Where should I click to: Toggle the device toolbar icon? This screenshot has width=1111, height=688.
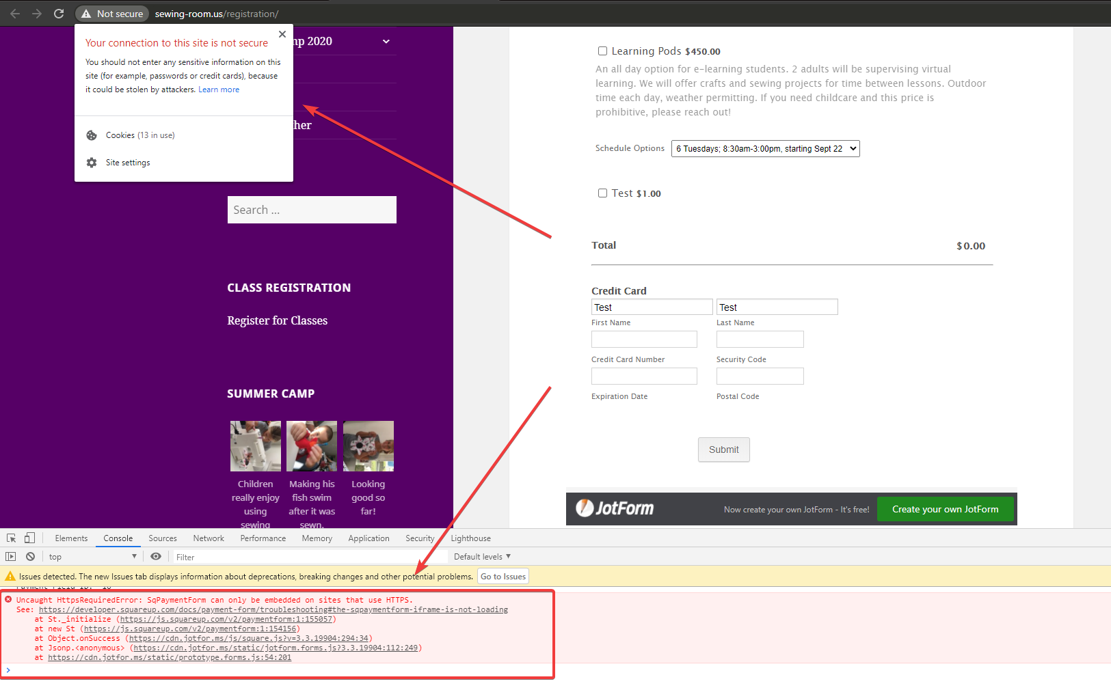tap(29, 538)
